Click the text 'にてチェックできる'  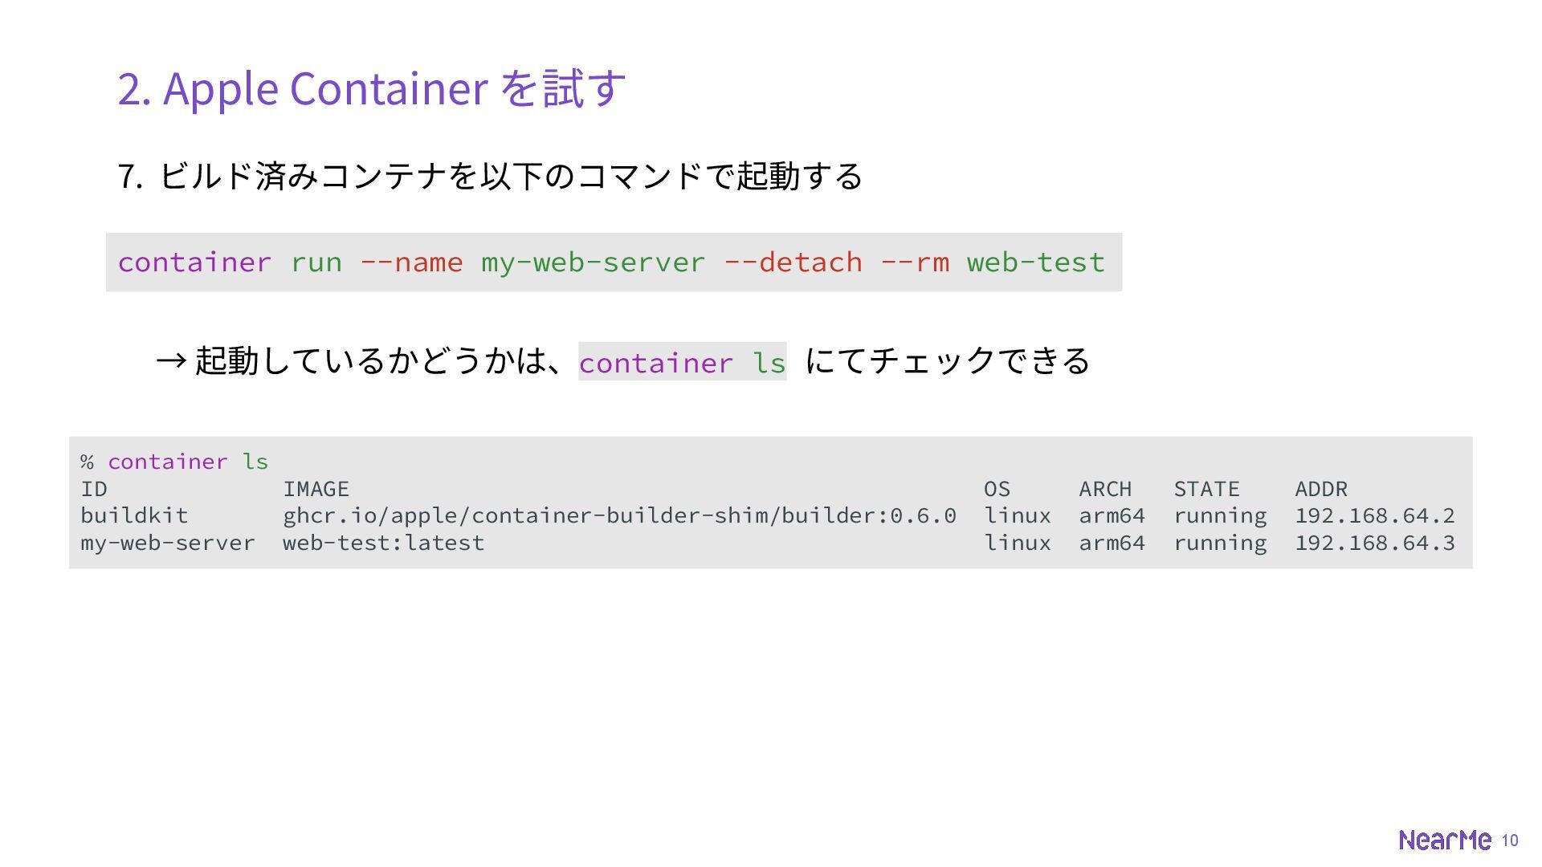coord(948,360)
